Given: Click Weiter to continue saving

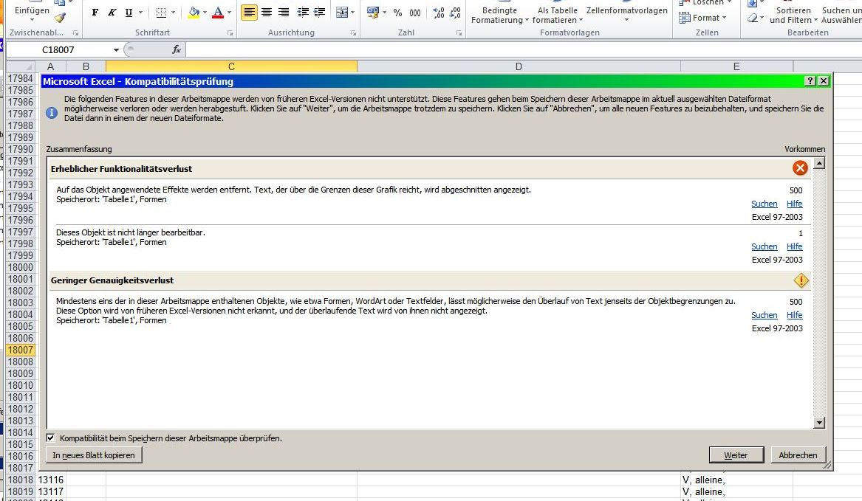Looking at the screenshot, I should coord(736,455).
